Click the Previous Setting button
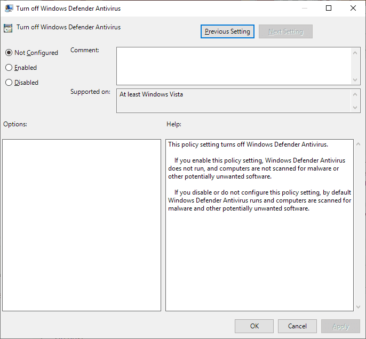The height and width of the screenshot is (339, 366). 227,31
